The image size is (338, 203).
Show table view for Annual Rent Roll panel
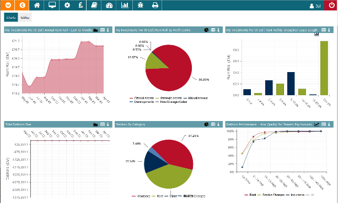coord(103,30)
